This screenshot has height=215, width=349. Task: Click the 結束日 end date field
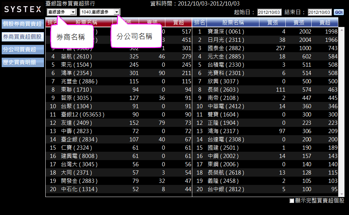[x=320, y=12]
